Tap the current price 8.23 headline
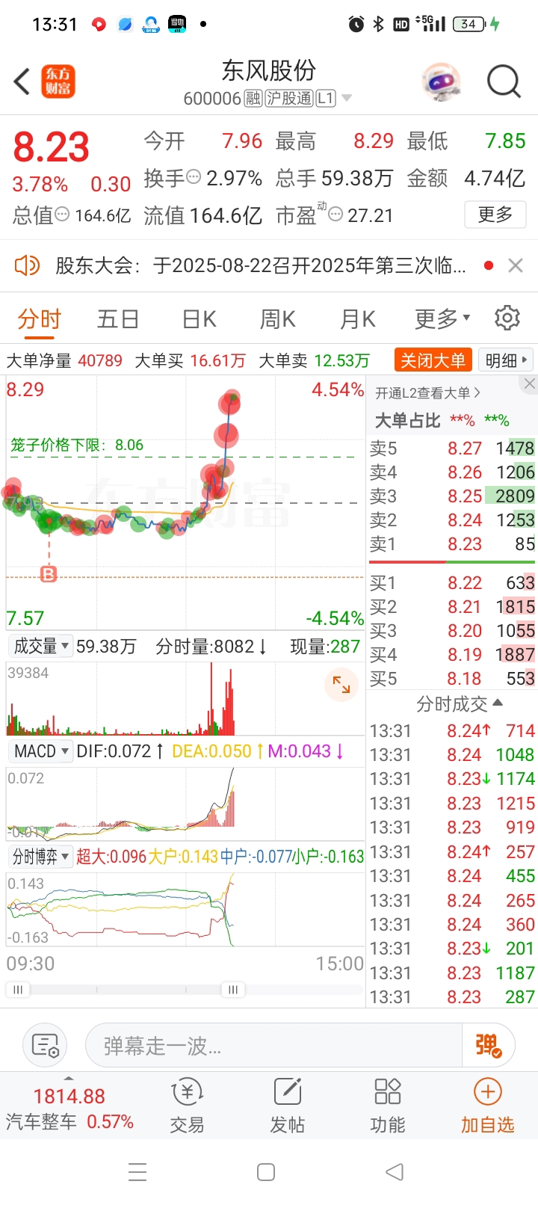The width and height of the screenshot is (538, 1205). click(x=52, y=147)
